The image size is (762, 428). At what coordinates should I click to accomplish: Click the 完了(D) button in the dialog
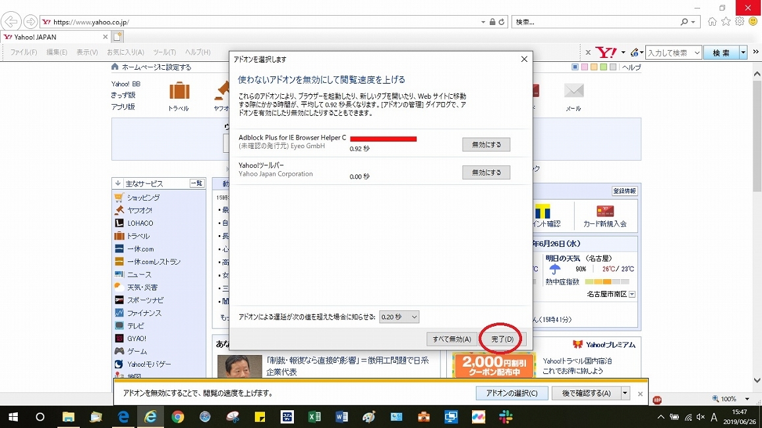click(502, 339)
